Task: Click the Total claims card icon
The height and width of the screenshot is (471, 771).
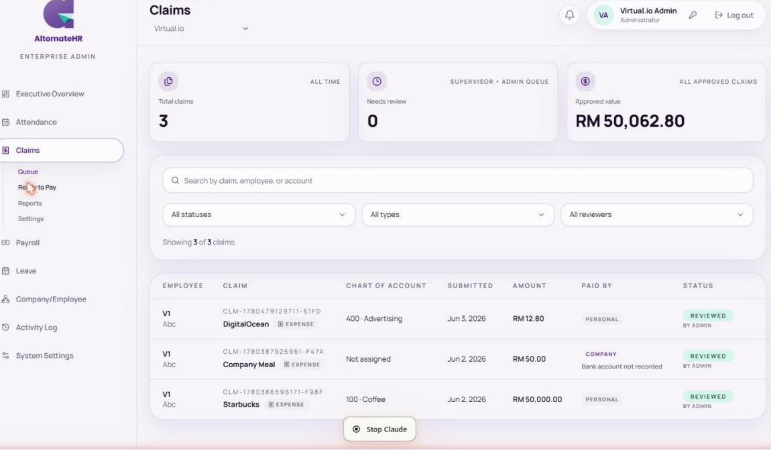Action: (x=168, y=82)
